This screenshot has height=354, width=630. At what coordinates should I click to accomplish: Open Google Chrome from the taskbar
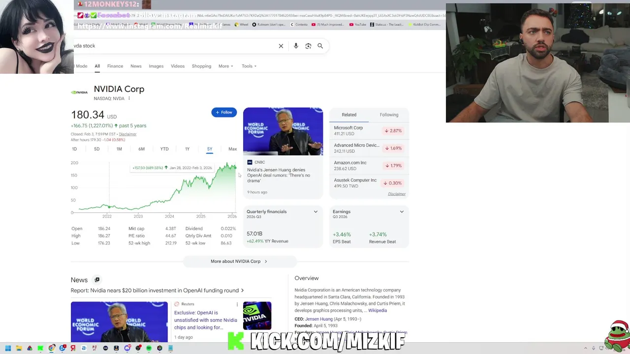[51, 348]
